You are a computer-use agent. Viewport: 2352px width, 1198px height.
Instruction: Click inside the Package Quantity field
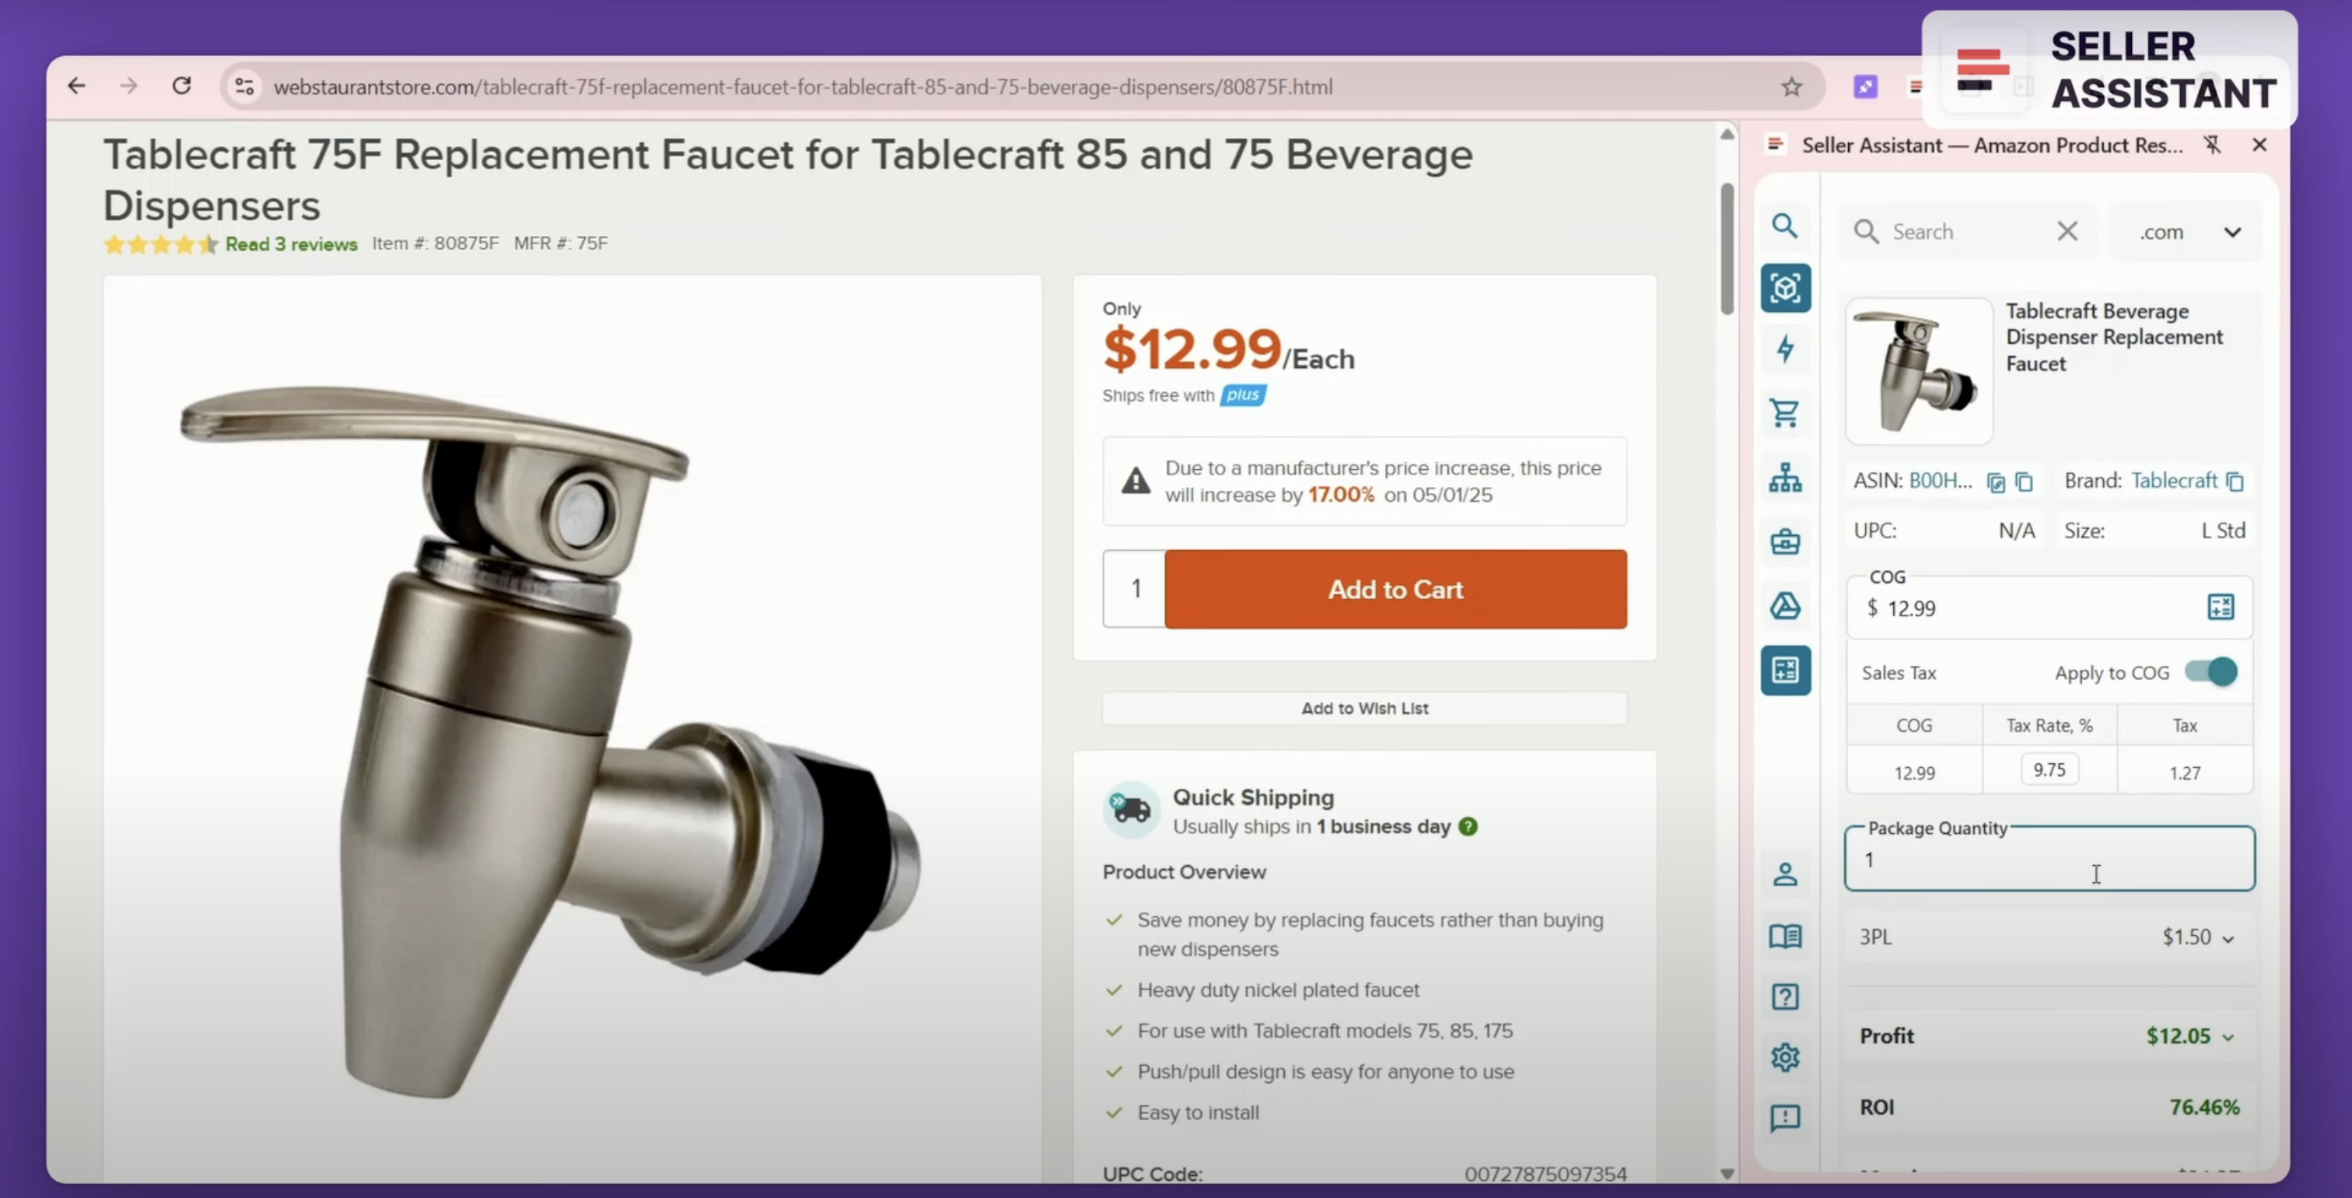point(2048,860)
